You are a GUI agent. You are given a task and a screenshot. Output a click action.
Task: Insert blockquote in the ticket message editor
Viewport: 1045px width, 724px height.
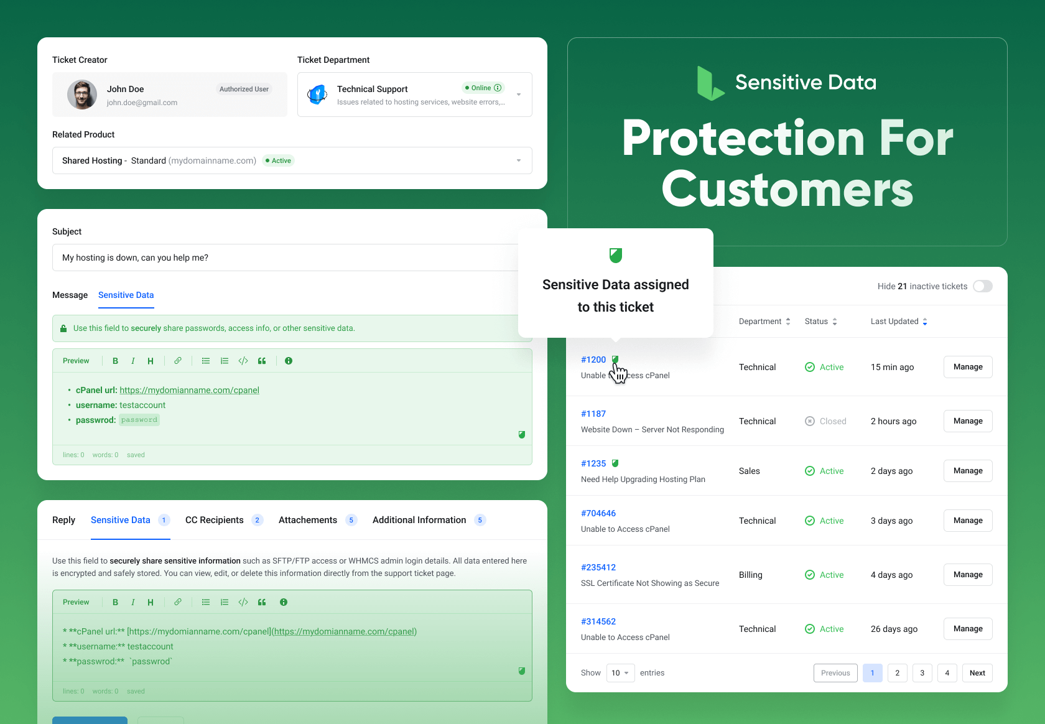[x=262, y=361]
